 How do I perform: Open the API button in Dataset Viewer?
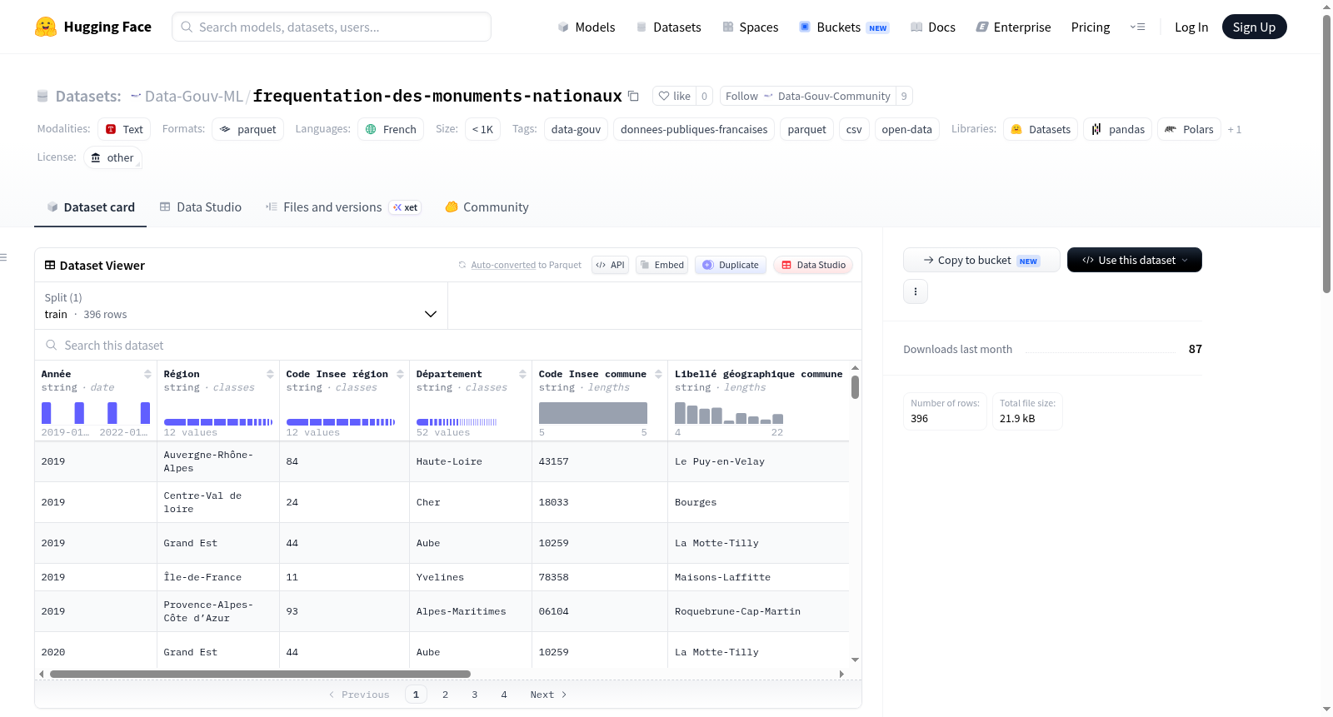[x=610, y=265]
